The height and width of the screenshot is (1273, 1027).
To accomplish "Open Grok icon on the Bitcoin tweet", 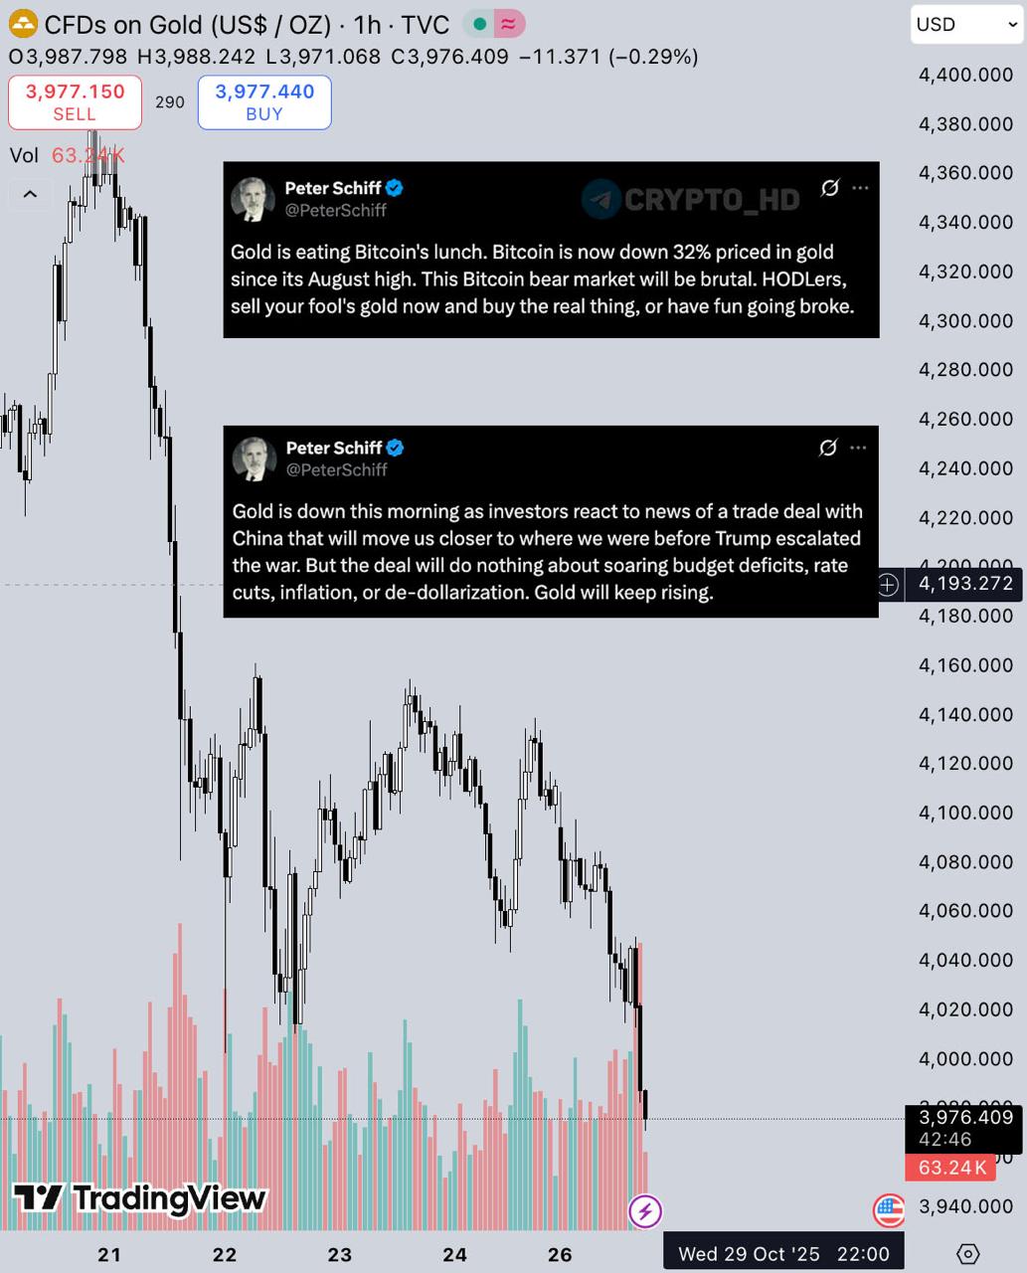I will coord(829,188).
